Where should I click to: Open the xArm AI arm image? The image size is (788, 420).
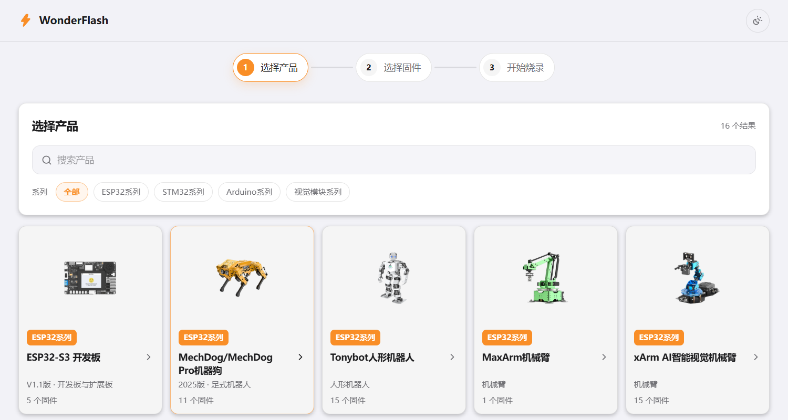point(698,278)
